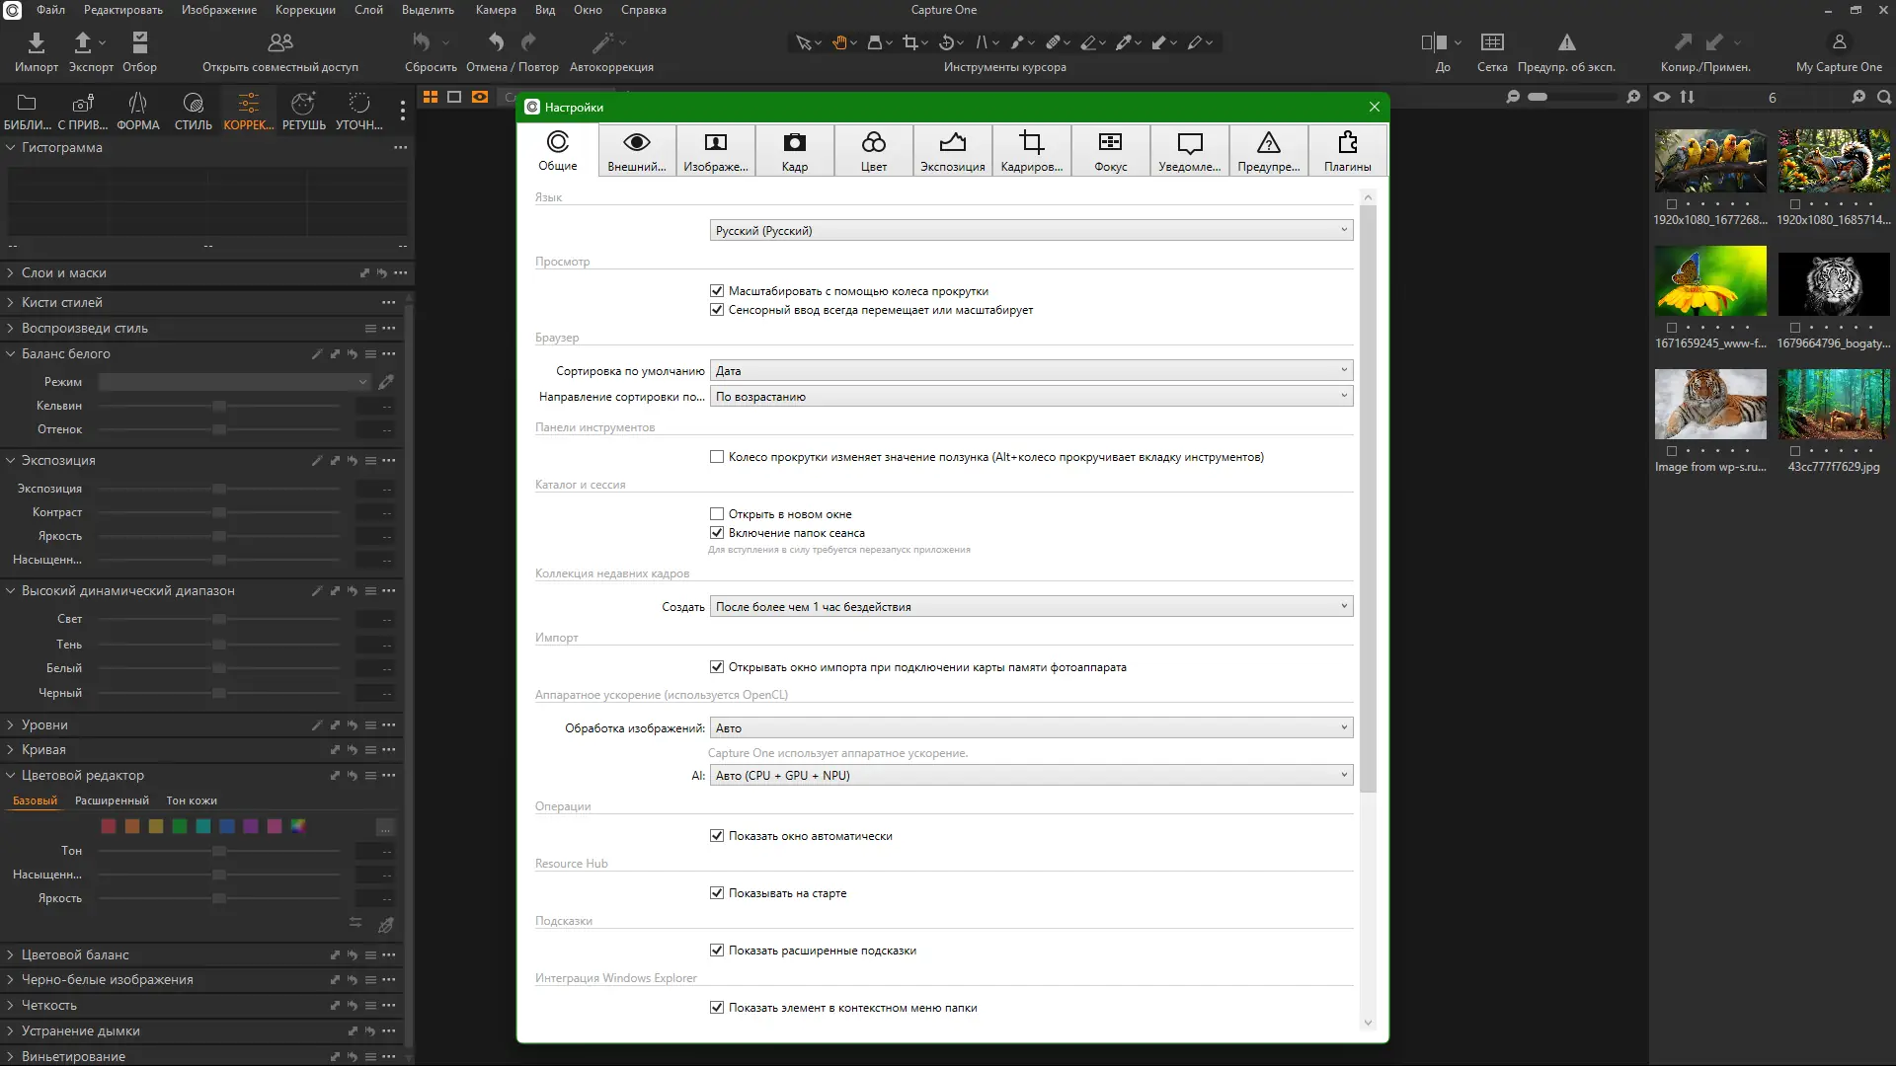Screen dimensions: 1896x1066
Task: Click the Export icon in toolbar
Action: 83,42
